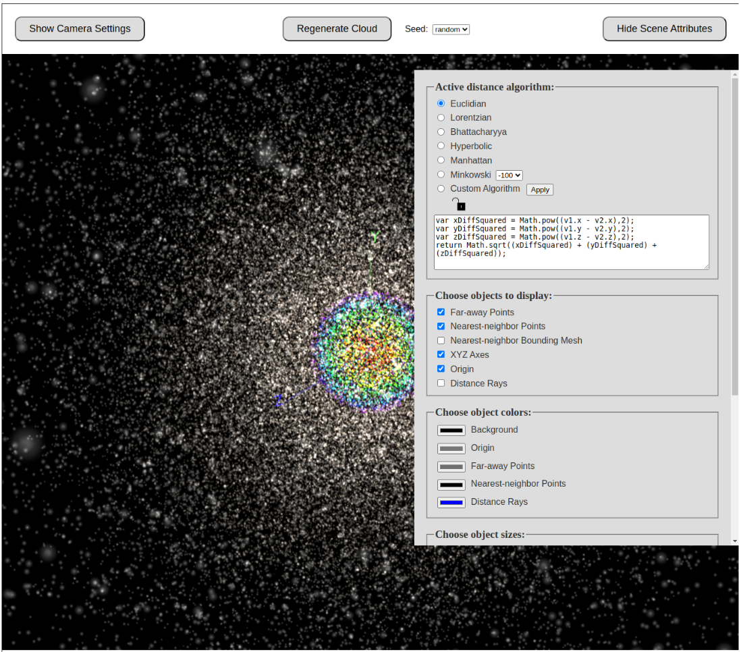Image resolution: width=741 pixels, height=652 pixels.
Task: Enable Nearest-neighbor Bounding Mesh display
Action: tap(441, 340)
